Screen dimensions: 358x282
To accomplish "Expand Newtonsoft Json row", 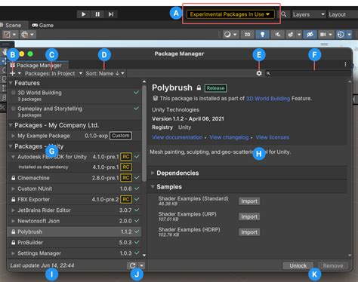I will click(x=13, y=221).
